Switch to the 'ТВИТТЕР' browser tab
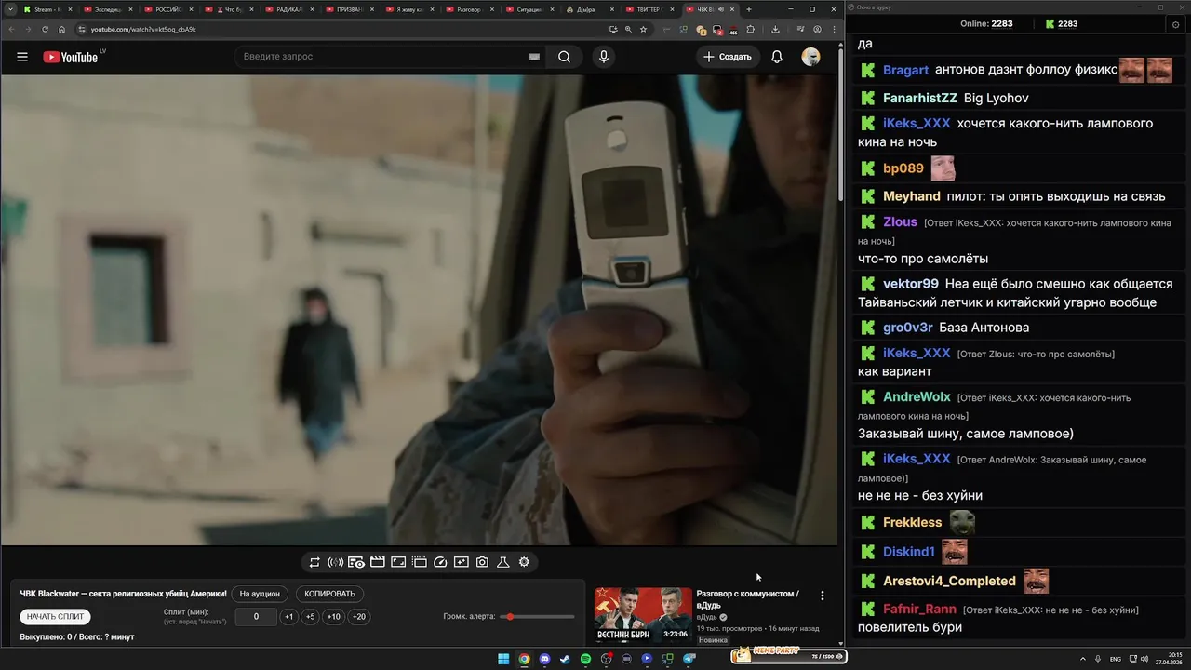The height and width of the screenshot is (670, 1191). 651,9
